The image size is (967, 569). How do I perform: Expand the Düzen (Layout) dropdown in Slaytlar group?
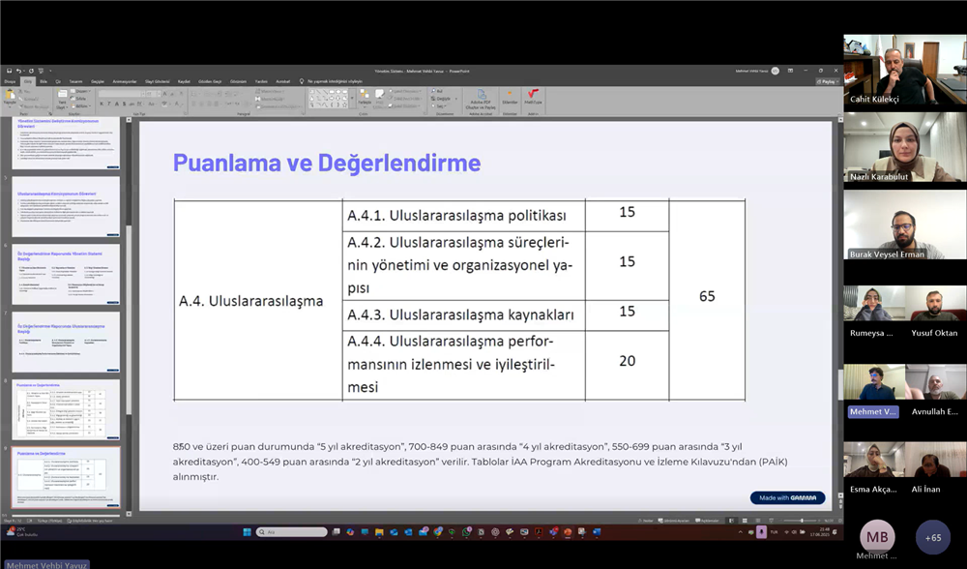tap(81, 91)
